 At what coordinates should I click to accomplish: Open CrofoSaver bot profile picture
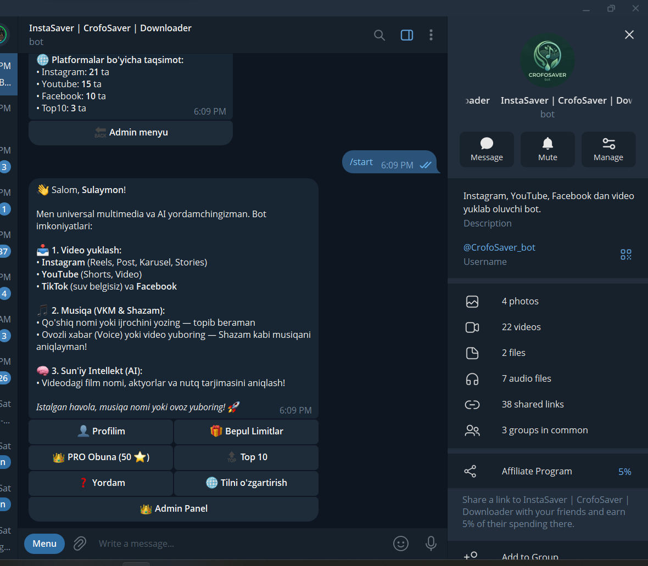[x=547, y=60]
